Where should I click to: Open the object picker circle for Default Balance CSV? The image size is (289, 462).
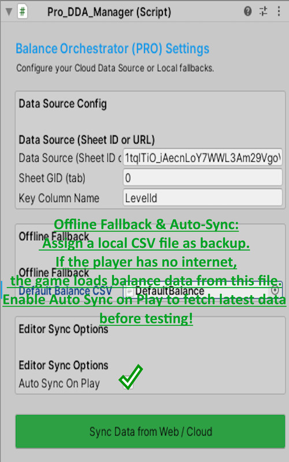coord(275,290)
